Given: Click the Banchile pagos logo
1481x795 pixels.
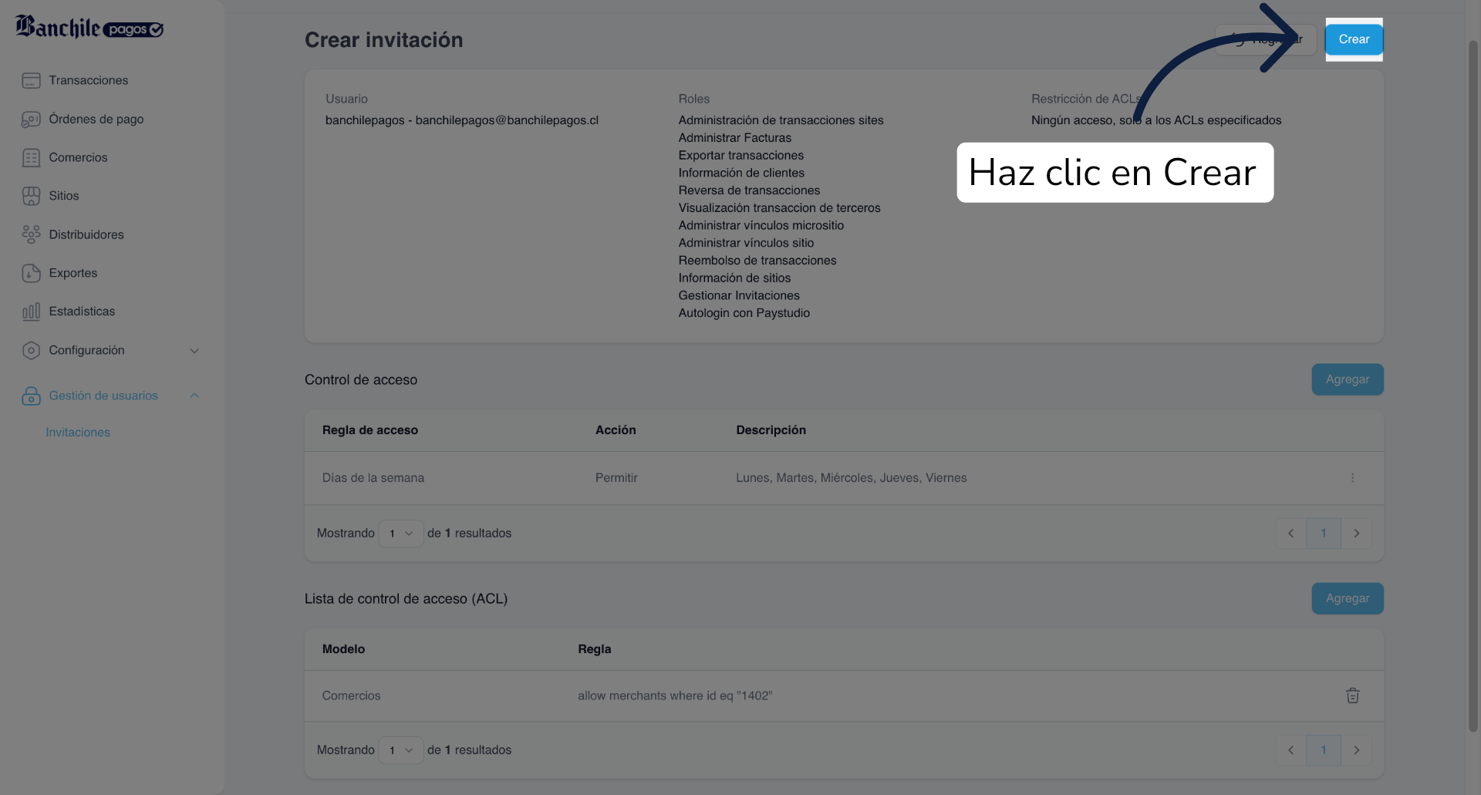Looking at the screenshot, I should 89,28.
